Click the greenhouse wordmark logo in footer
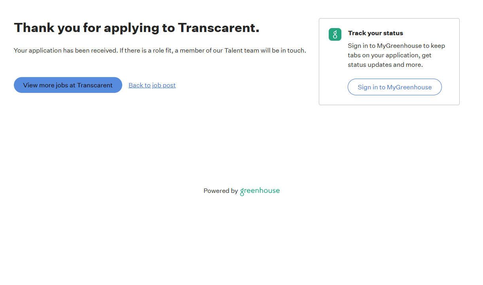This screenshot has width=483, height=285. [260, 191]
